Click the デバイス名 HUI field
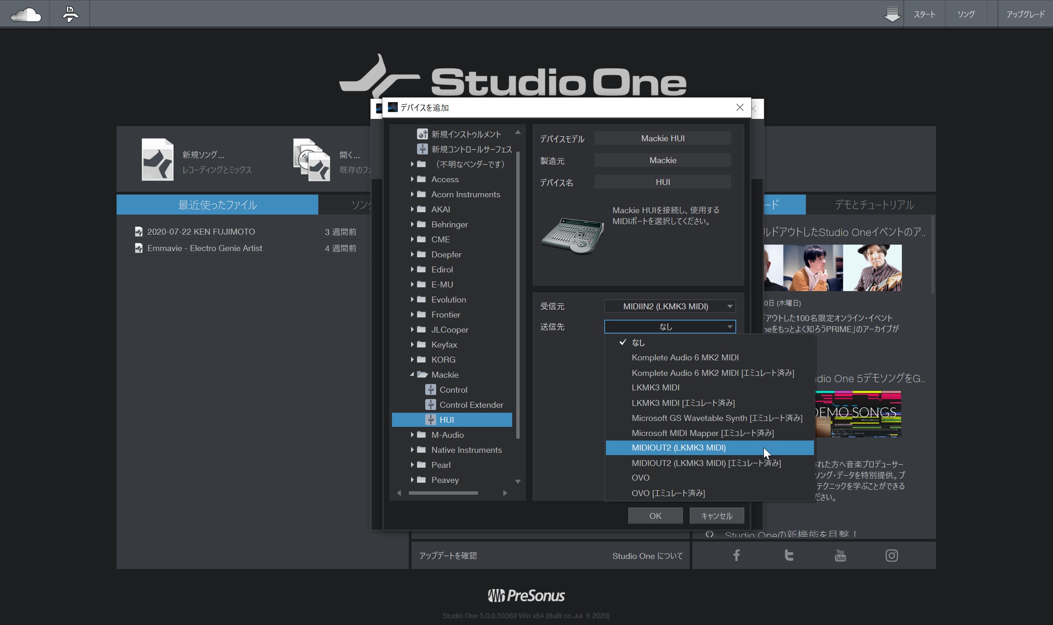Viewport: 1053px width, 625px height. point(662,182)
